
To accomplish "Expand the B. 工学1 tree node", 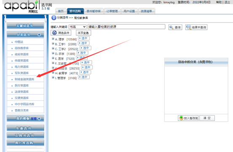I will pos(53,44).
